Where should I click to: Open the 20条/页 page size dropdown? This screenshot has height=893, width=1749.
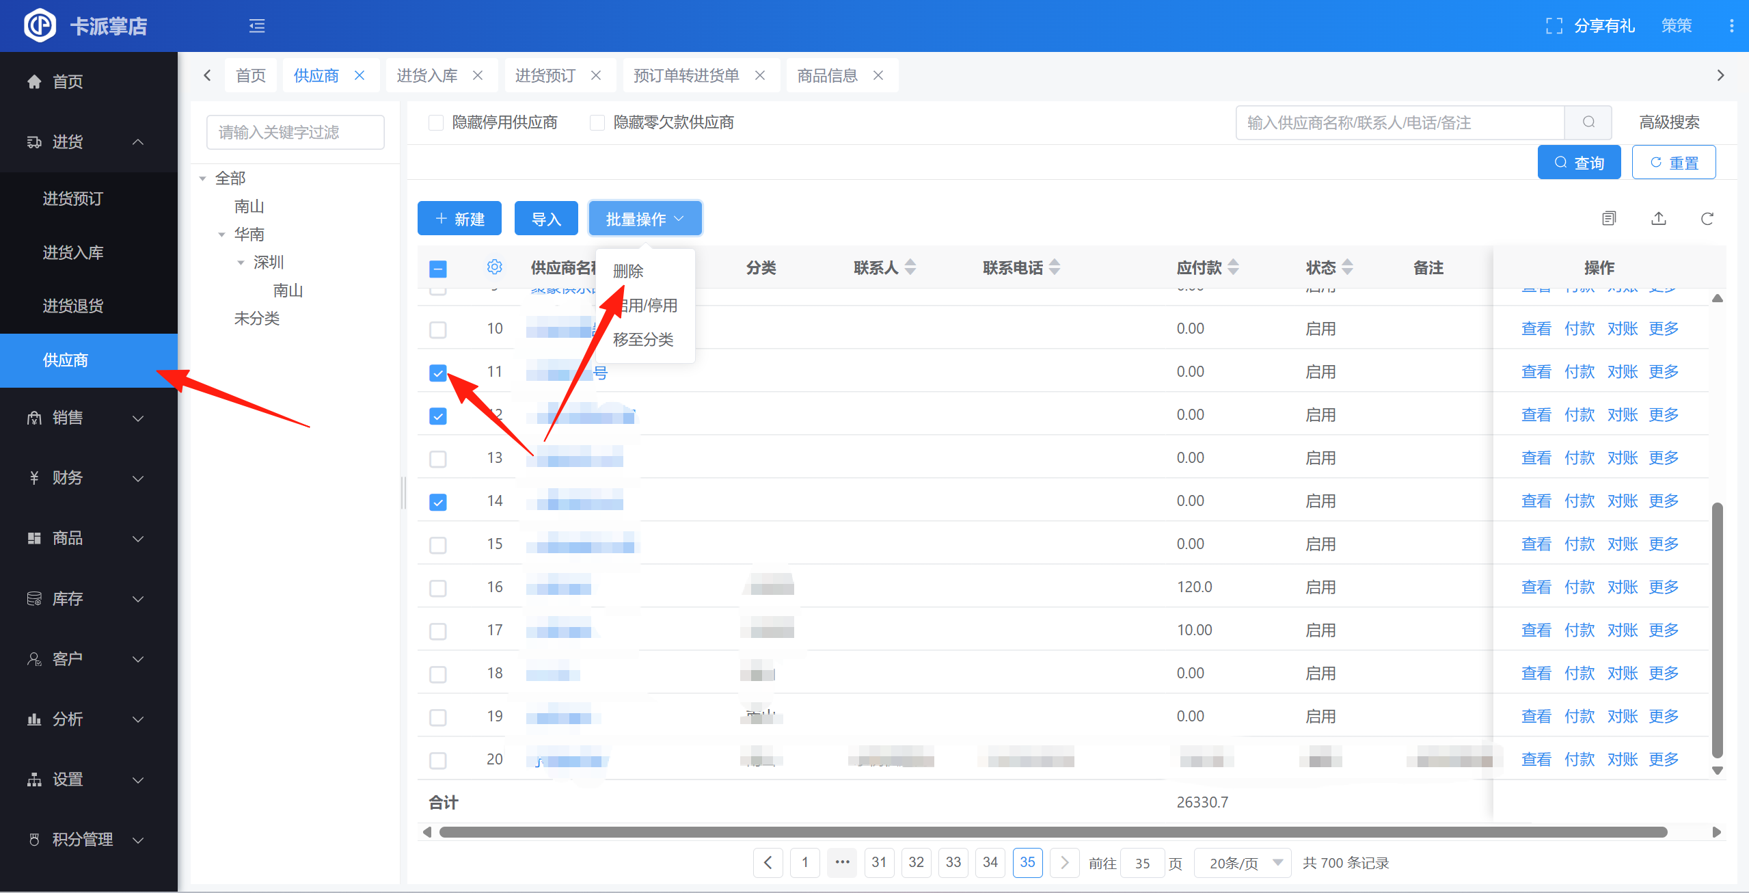[1242, 863]
